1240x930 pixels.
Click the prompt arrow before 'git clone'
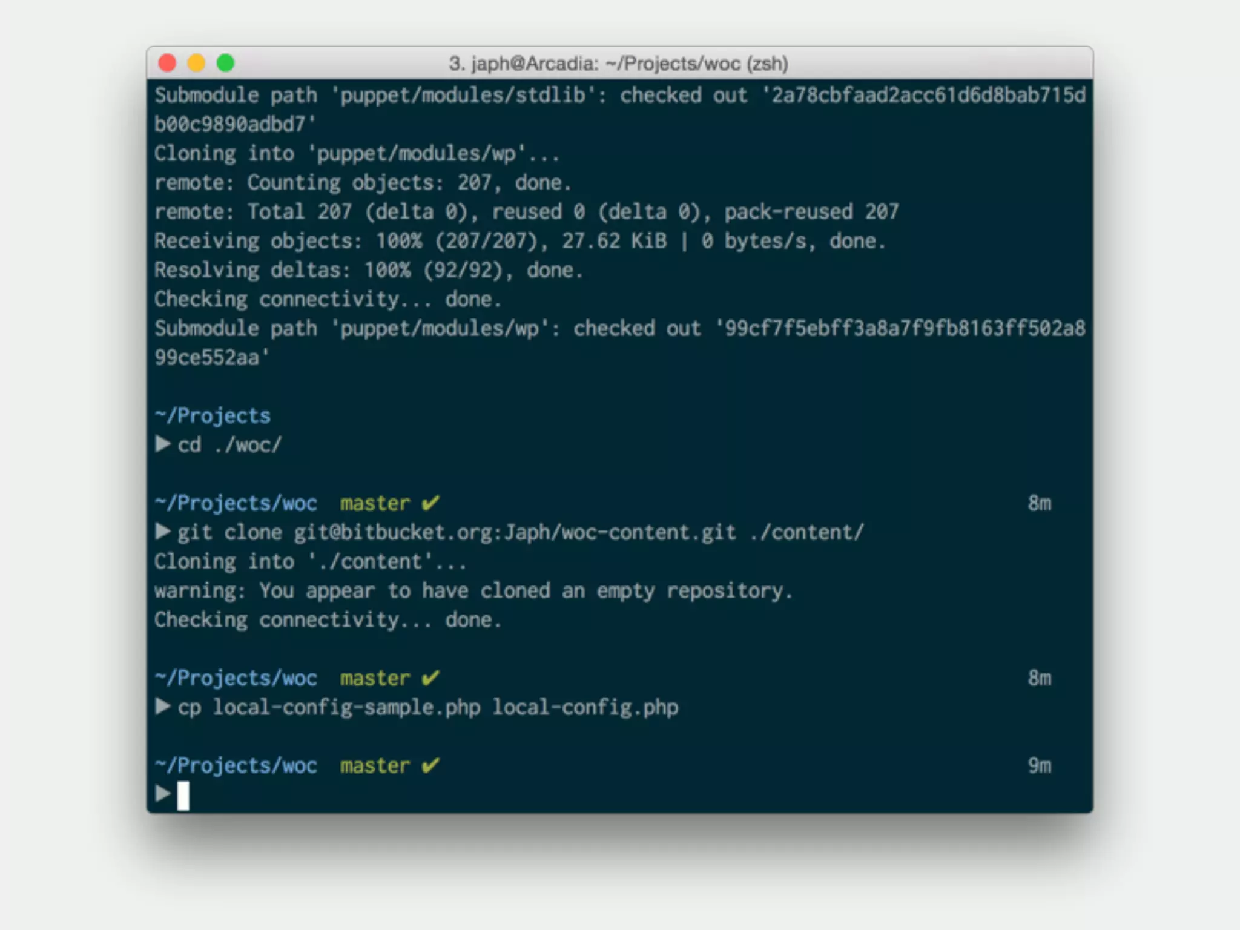162,532
